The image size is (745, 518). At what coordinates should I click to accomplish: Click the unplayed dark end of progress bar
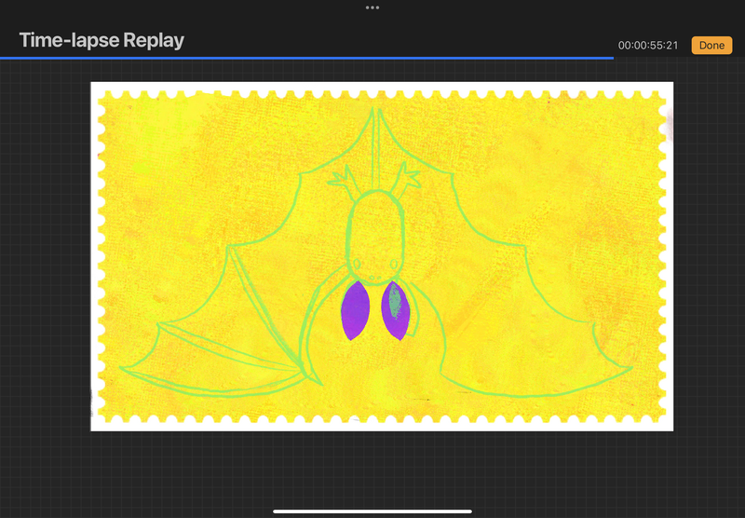click(x=680, y=58)
